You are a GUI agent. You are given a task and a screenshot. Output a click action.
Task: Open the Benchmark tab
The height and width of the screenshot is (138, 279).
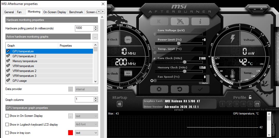click(76, 12)
